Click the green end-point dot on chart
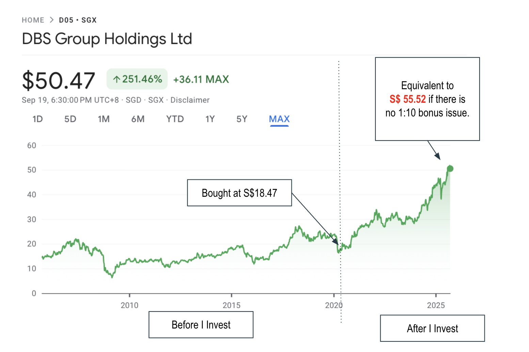The width and height of the screenshot is (529, 352). 450,169
